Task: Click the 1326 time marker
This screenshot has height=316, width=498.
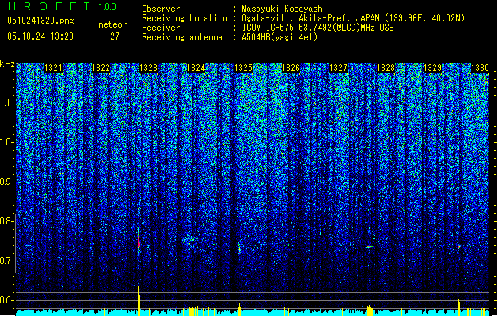Action: click(291, 68)
